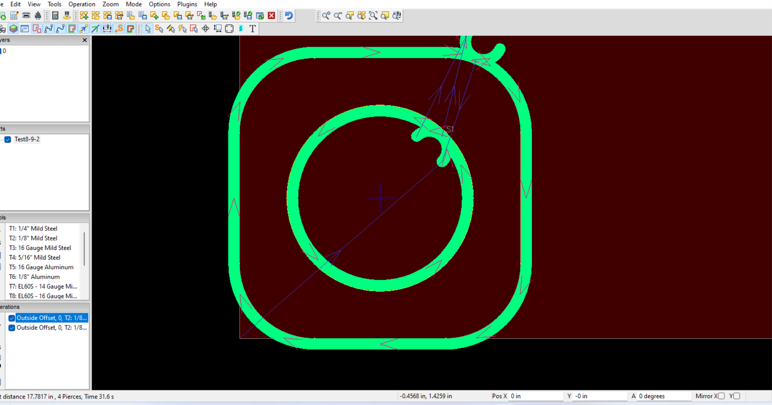The height and width of the screenshot is (405, 772).
Task: Click the tools list vertical scrollbar
Action: (x=84, y=249)
